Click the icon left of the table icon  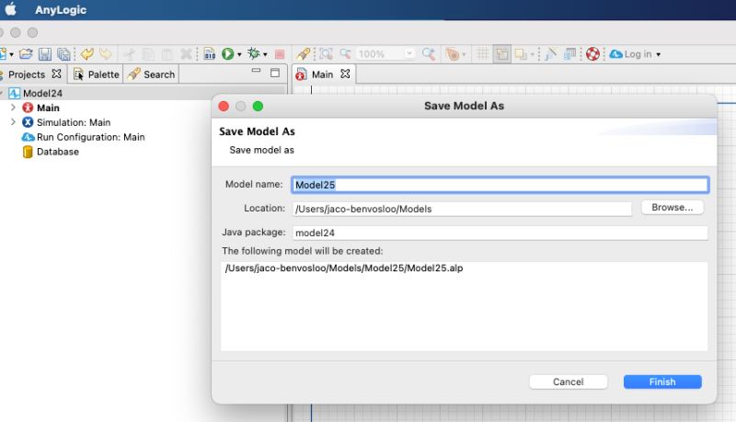click(x=550, y=54)
